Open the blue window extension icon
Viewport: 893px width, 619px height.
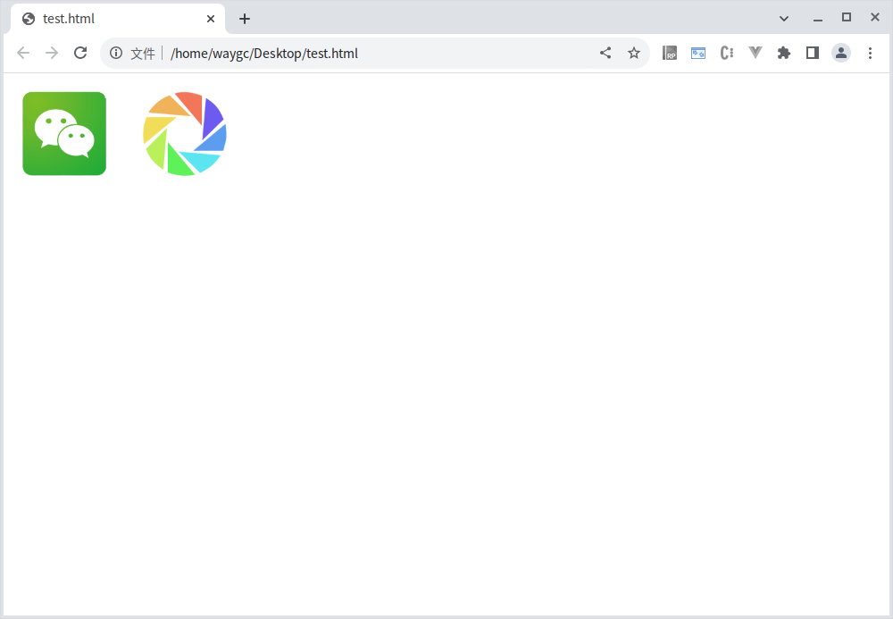click(698, 53)
